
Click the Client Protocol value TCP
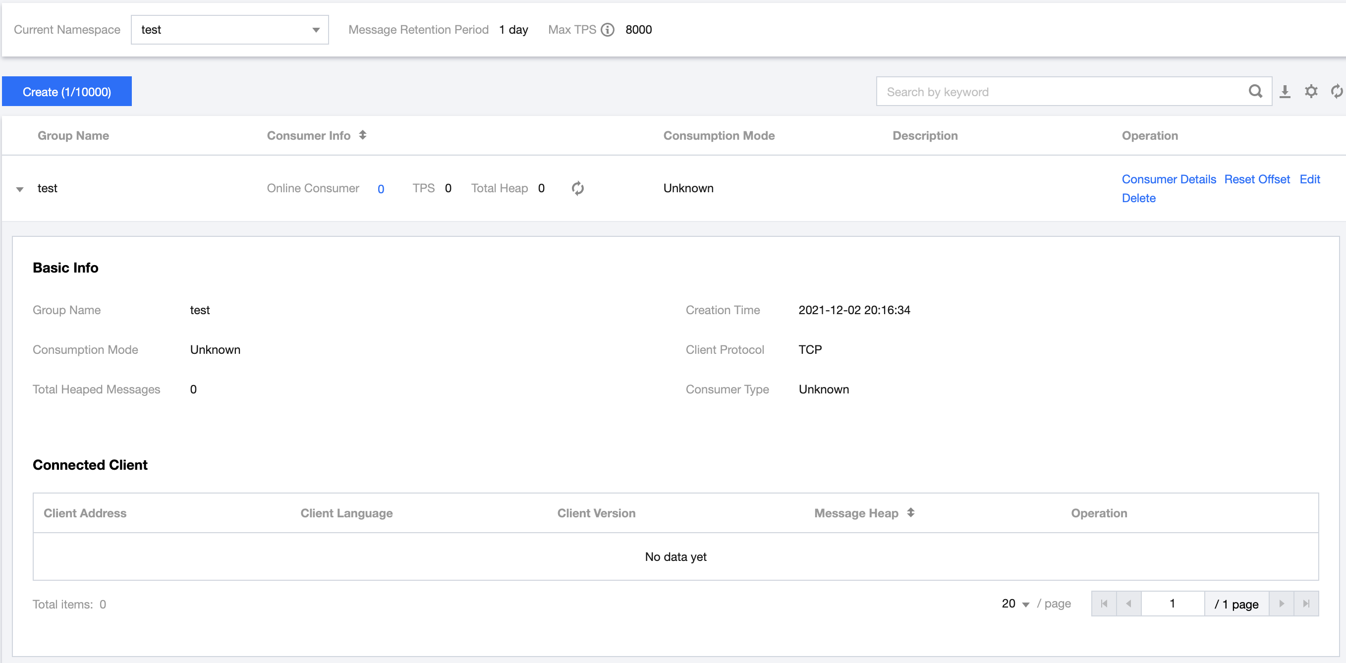(810, 349)
